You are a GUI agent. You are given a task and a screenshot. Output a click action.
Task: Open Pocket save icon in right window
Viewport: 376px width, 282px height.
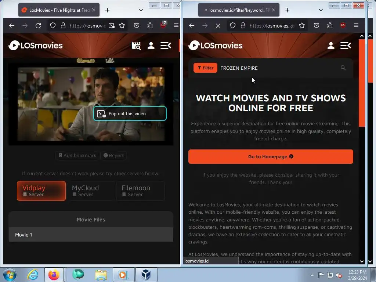316,25
